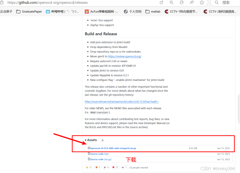
Task: Click the thumbs up reaction with 11
Action: tap(89, 167)
